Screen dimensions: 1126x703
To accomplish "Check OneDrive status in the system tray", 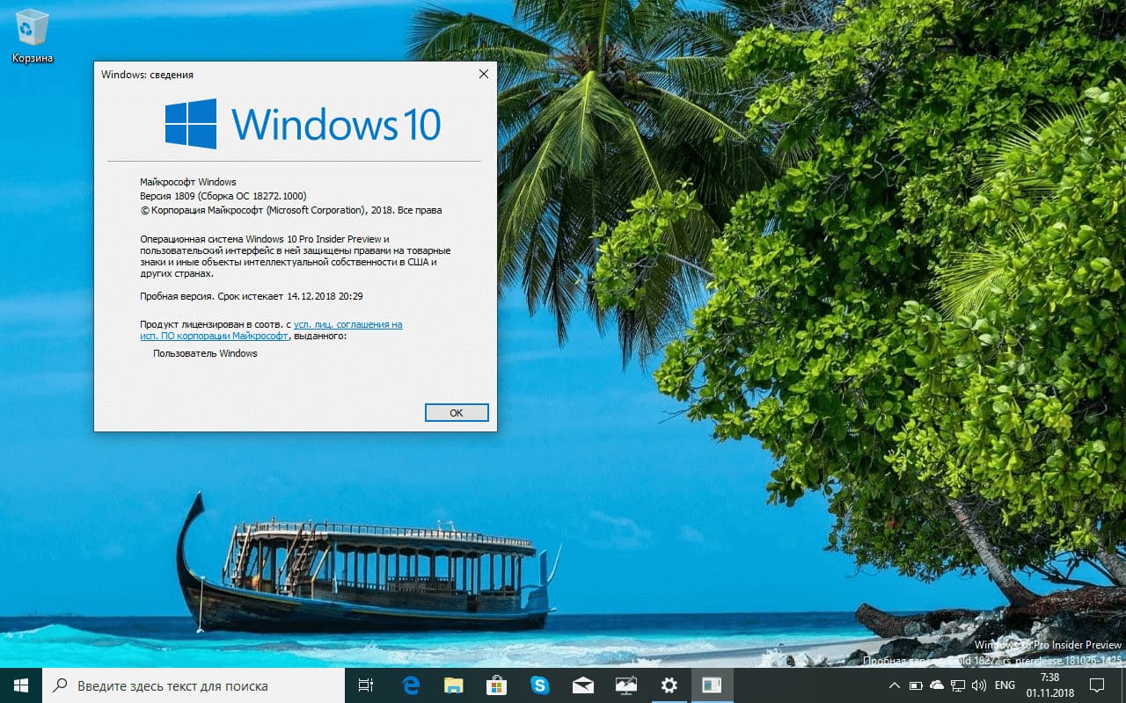I will point(937,685).
